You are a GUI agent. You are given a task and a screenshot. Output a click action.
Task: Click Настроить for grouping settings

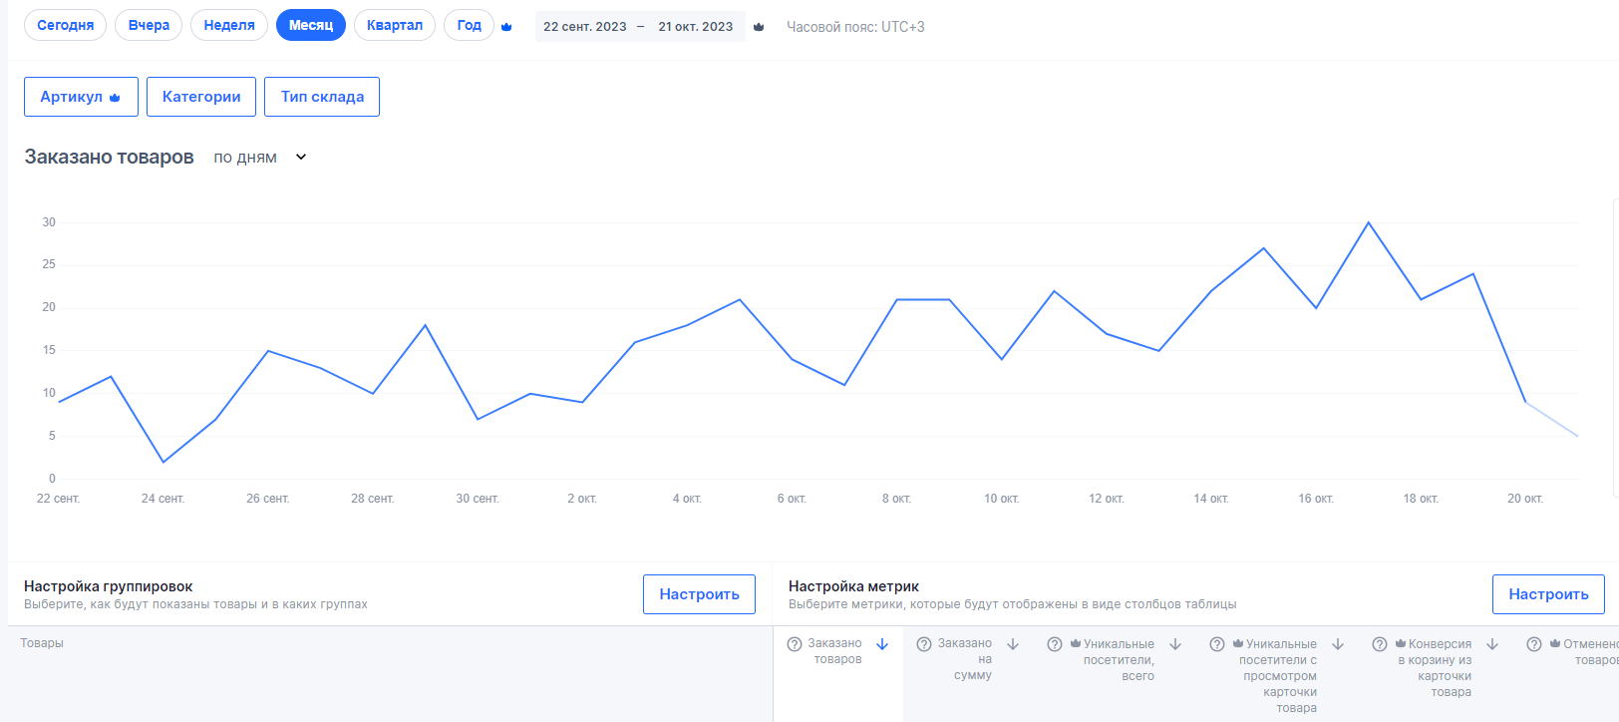point(699,594)
